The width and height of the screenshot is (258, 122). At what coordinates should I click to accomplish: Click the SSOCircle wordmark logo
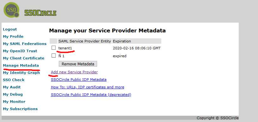(x=40, y=13)
